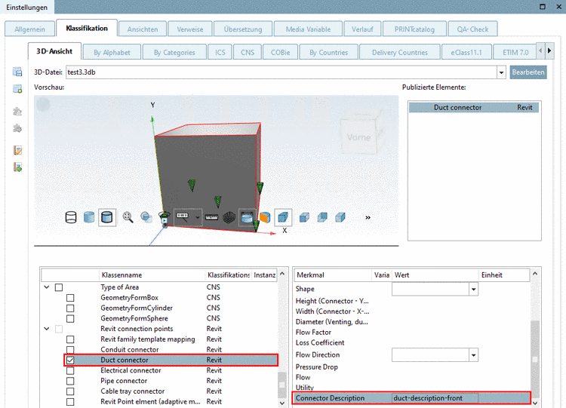Open the Flow Direction value dropdown
Image resolution: width=566 pixels, height=408 pixels.
474,355
